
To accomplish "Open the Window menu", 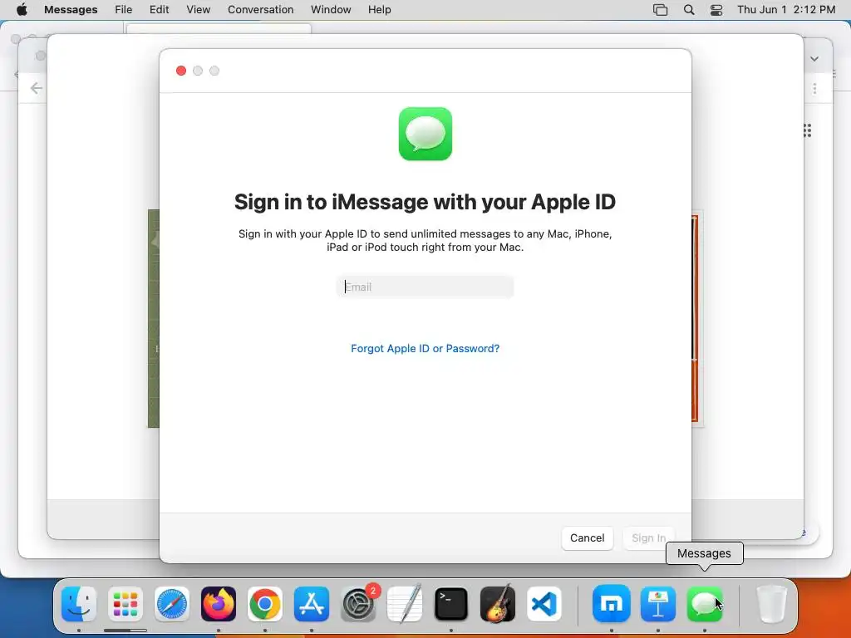I will point(331,10).
